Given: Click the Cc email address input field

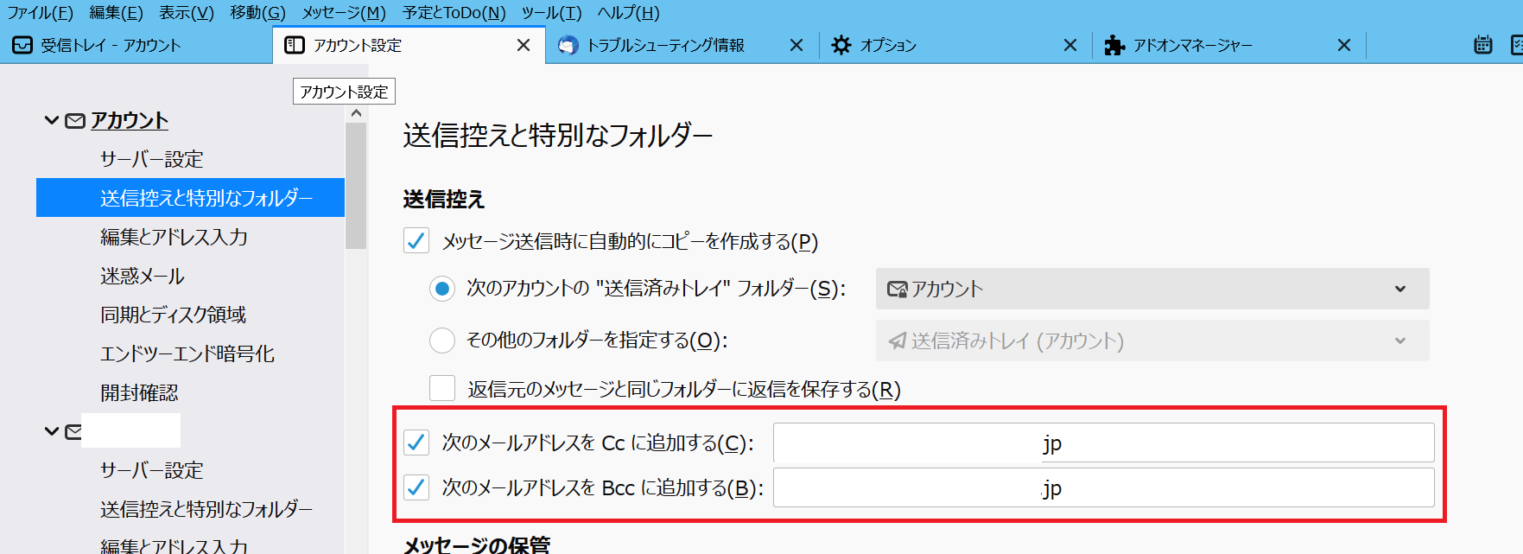Looking at the screenshot, I should [x=1103, y=443].
